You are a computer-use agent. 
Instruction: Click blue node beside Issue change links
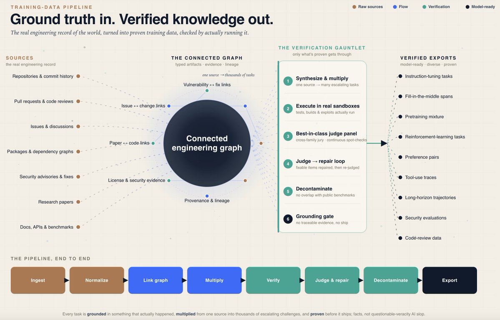169,106
